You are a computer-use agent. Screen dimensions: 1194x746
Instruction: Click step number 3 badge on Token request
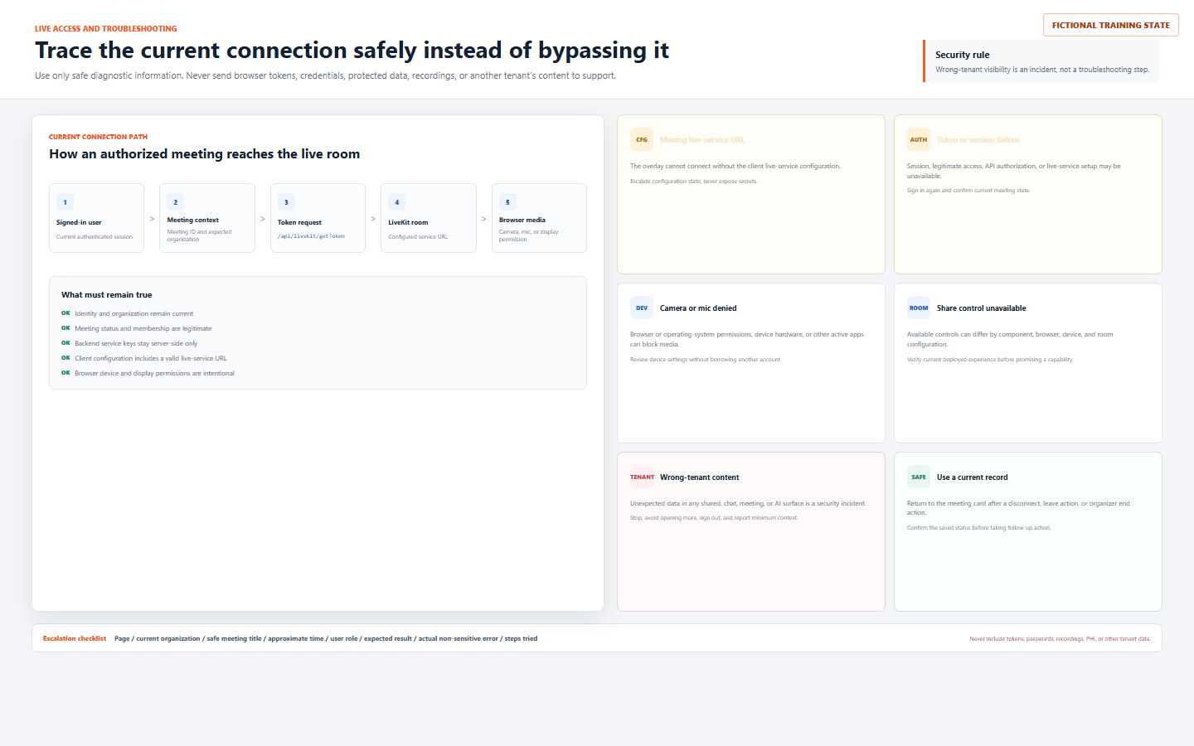point(286,202)
